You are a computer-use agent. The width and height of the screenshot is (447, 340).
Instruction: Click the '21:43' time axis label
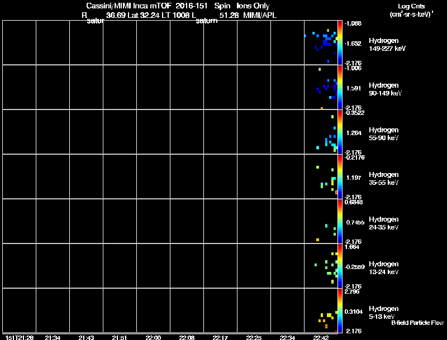point(86,338)
